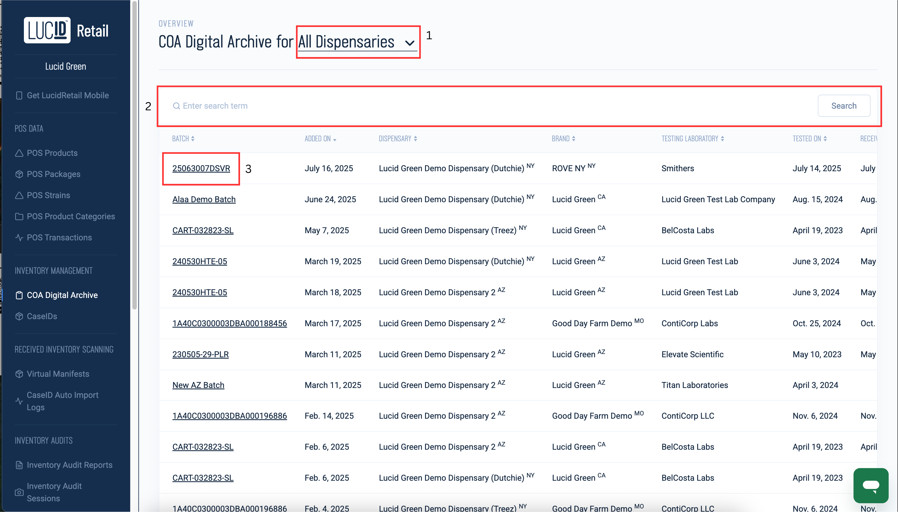Image resolution: width=898 pixels, height=512 pixels.
Task: Click the July 16, 2025 added-on date
Action: pos(329,168)
